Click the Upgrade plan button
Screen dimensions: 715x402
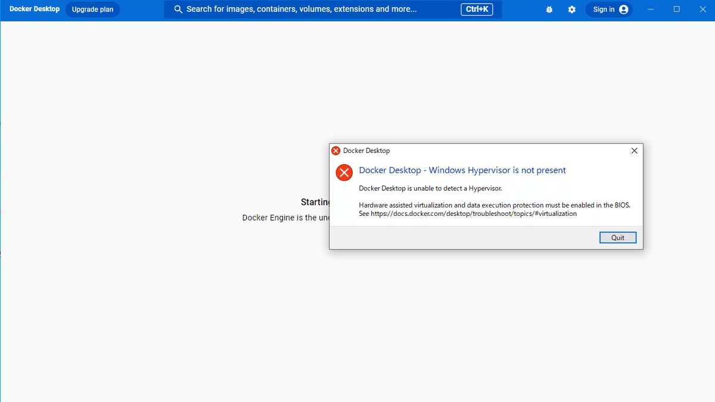click(x=92, y=10)
